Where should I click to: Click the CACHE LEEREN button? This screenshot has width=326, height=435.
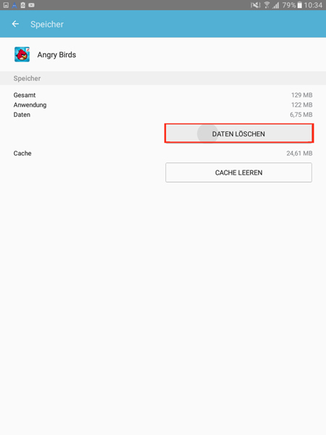tap(238, 173)
